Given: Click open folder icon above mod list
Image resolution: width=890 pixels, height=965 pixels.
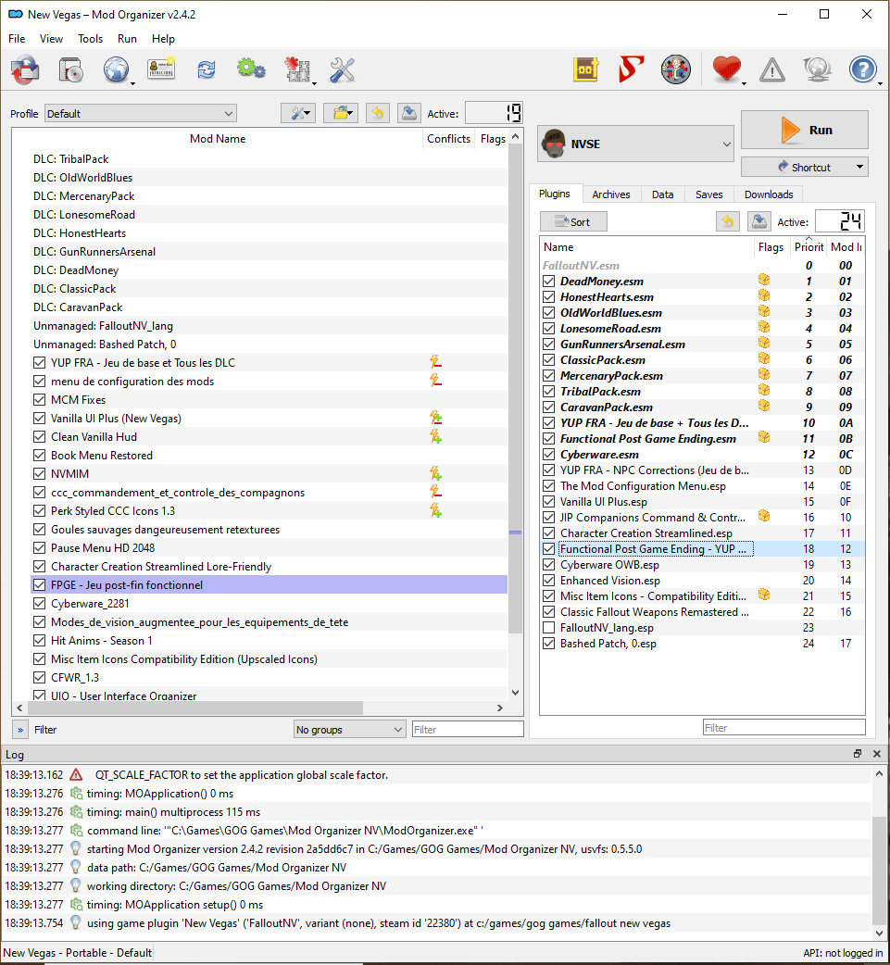Looking at the screenshot, I should click(341, 113).
